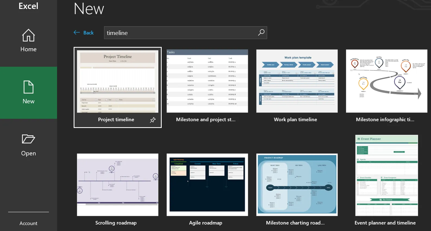Click the 'Milestone infographic ti...' caption

click(x=385, y=120)
